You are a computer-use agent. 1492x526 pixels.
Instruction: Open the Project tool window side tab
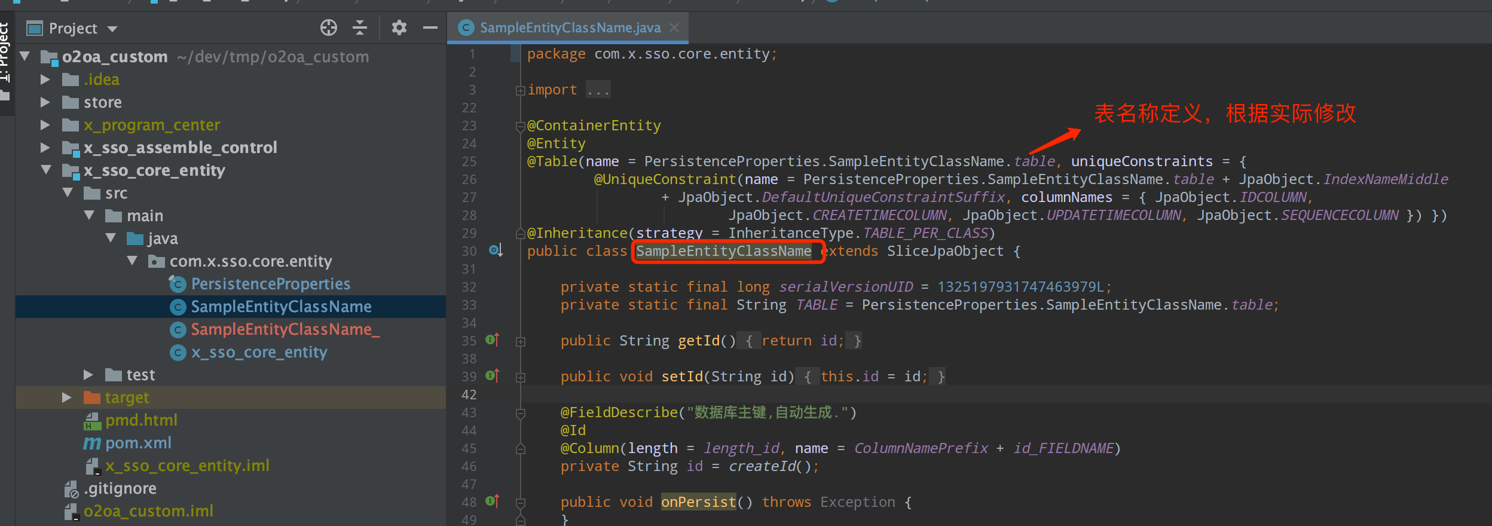pyautogui.click(x=5, y=54)
